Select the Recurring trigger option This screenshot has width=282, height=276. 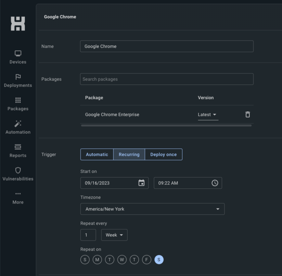129,155
